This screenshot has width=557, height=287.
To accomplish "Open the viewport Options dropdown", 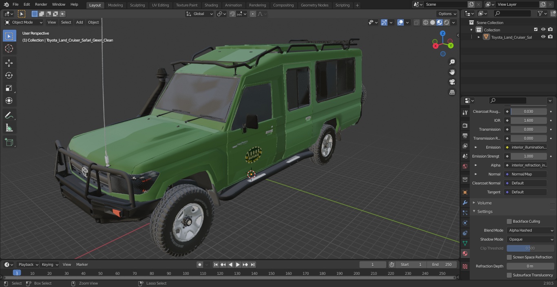I will 447,14.
